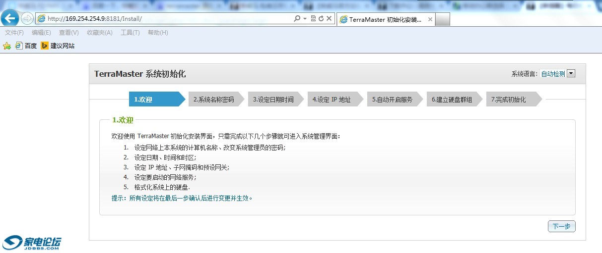Select step 3.设定日期时间

276,99
